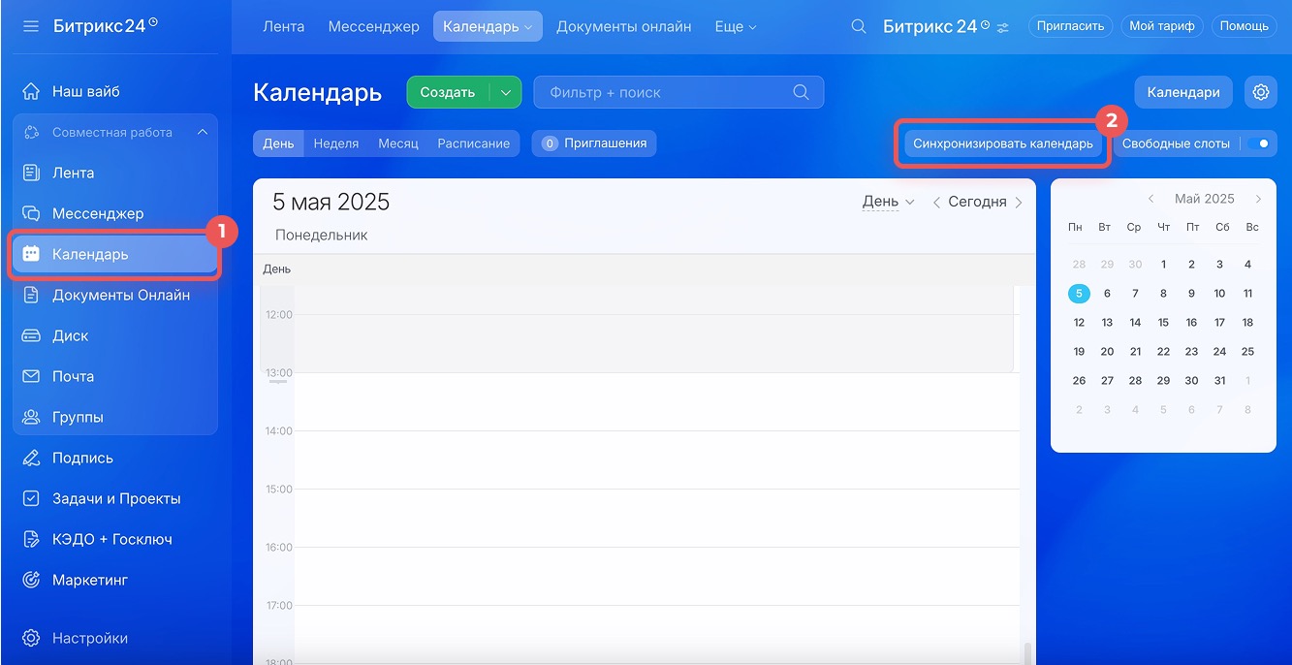Image resolution: width=1292 pixels, height=665 pixels.
Task: Open calendar settings gear icon
Action: click(1260, 92)
